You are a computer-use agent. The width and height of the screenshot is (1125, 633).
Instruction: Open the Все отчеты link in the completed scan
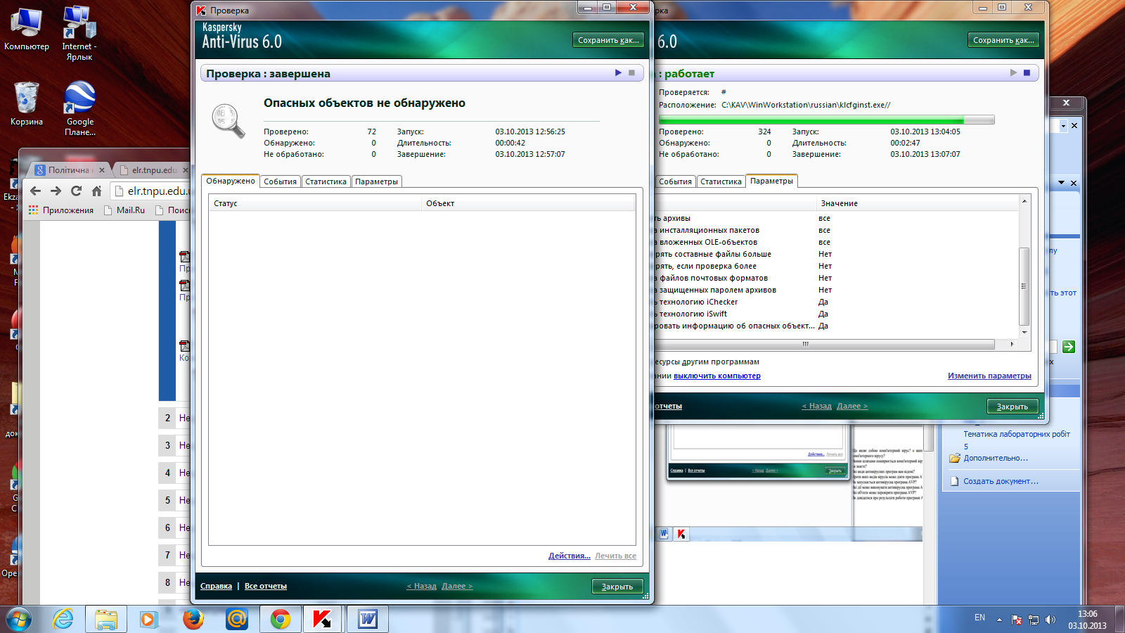pos(266,586)
